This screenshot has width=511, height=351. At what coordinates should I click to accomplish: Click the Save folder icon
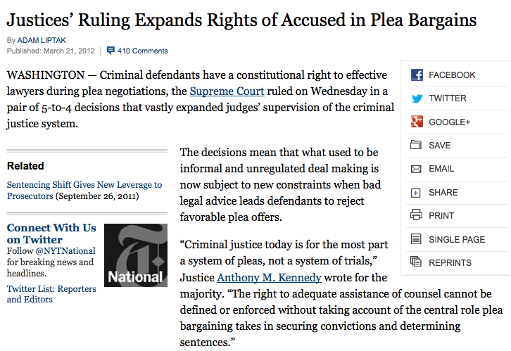[x=416, y=145]
